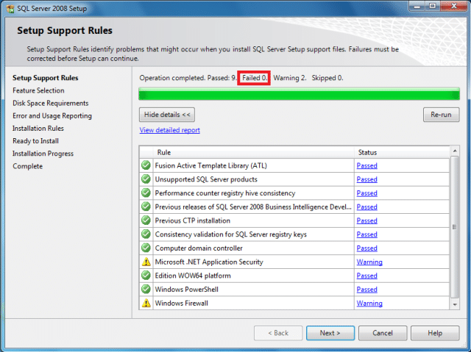
Task: Open Passed status for Computer domain controller
Action: 366,248
